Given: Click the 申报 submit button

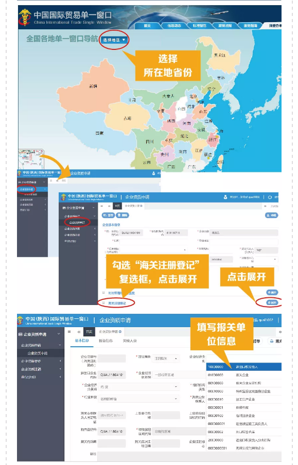Looking at the screenshot, I should pyautogui.click(x=271, y=216).
